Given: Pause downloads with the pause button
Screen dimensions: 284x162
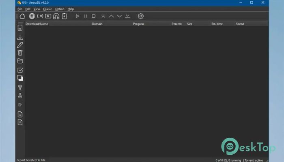Looking at the screenshot, I should 86,16.
